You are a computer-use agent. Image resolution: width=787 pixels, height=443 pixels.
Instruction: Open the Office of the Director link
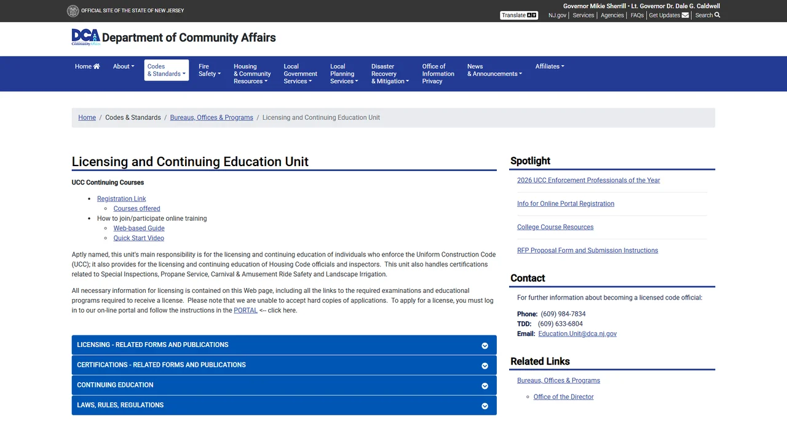(564, 397)
